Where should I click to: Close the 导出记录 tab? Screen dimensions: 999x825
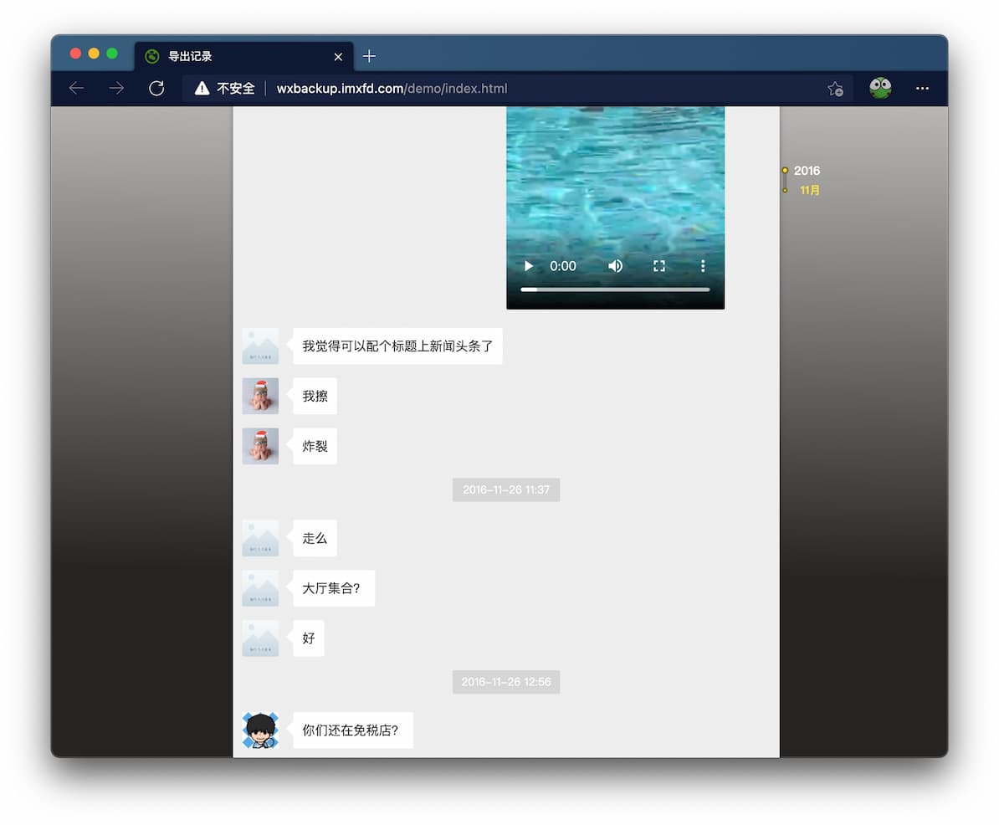pyautogui.click(x=338, y=57)
